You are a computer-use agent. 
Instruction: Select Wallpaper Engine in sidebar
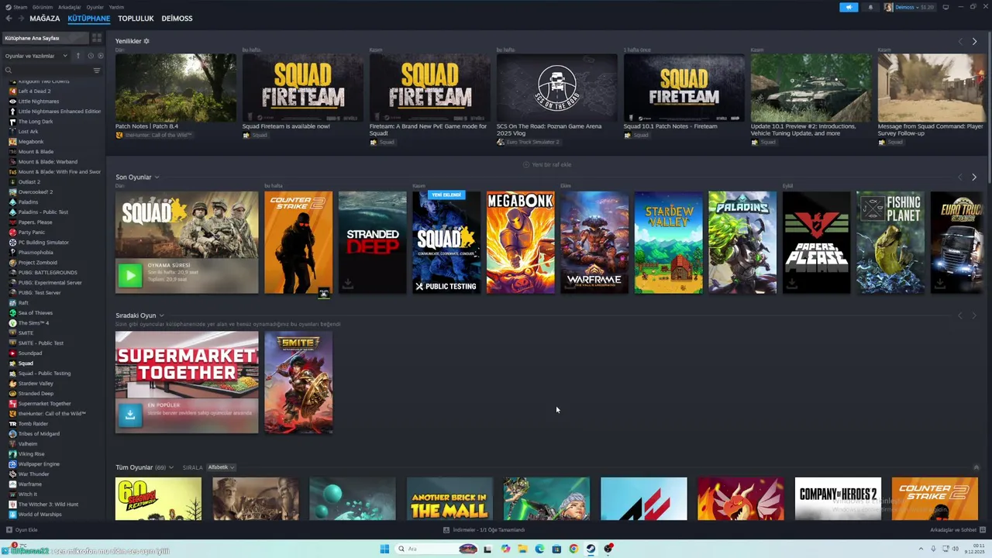[x=39, y=464]
